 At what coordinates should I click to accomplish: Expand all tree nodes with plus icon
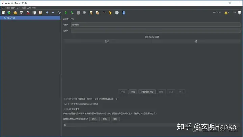[47, 13]
